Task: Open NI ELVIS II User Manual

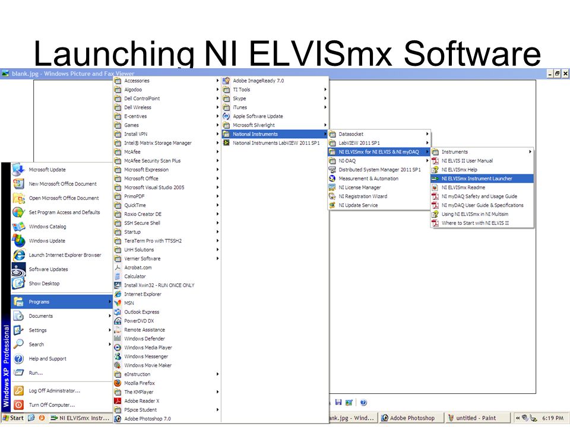Action: click(482, 161)
